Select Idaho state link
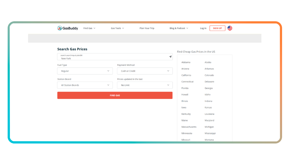 [x=207, y=95]
